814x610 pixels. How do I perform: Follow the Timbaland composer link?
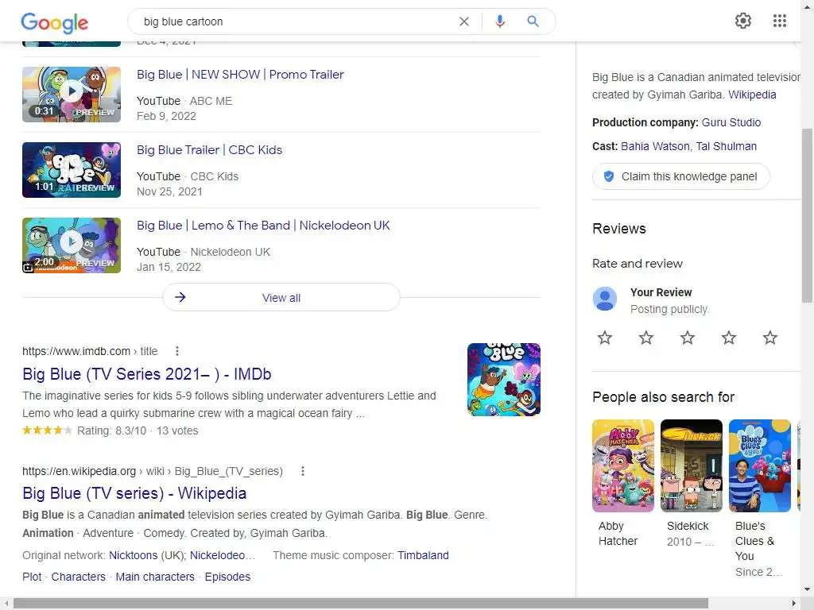click(423, 555)
